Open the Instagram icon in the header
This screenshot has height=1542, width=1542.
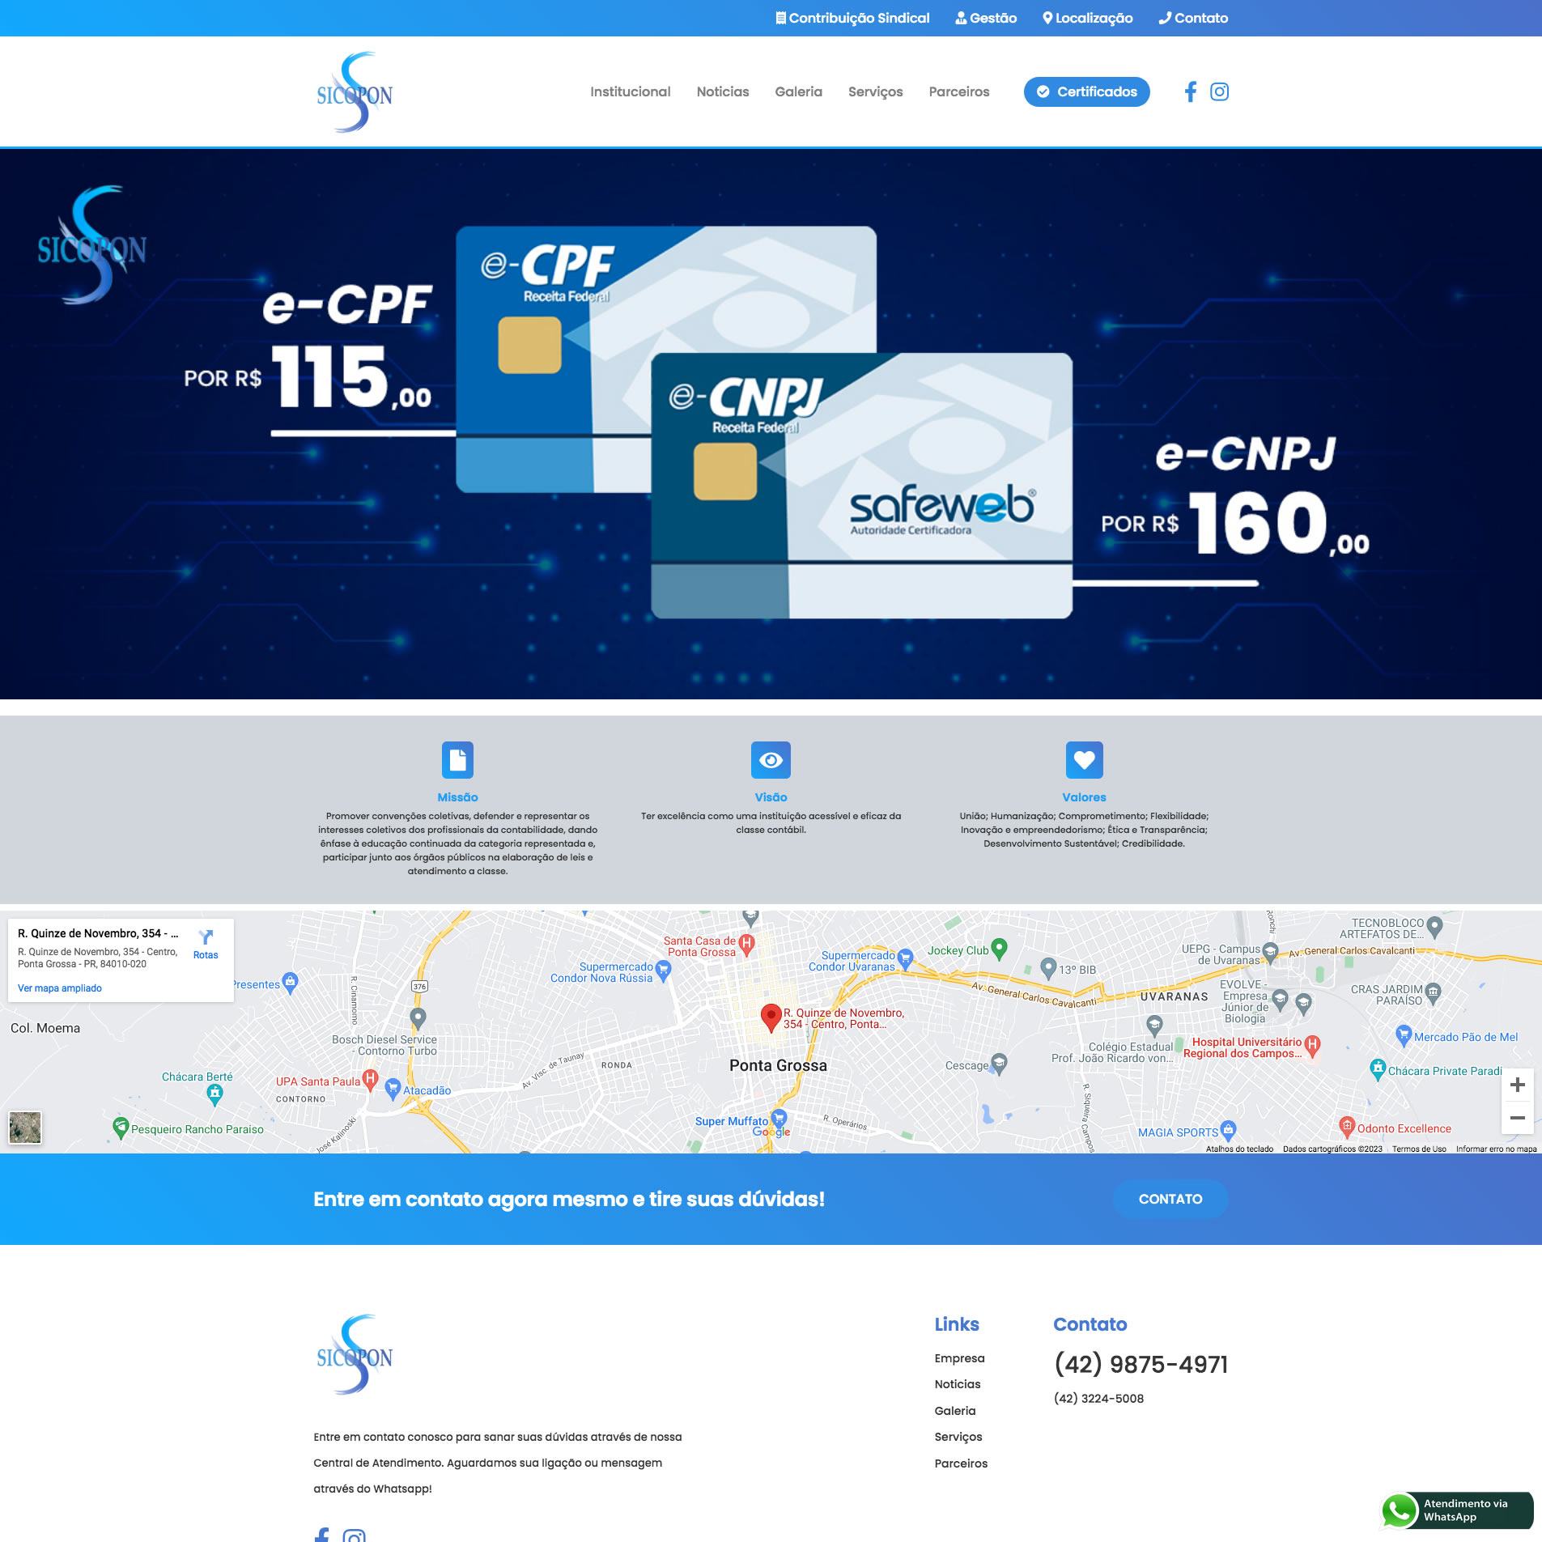click(1219, 91)
